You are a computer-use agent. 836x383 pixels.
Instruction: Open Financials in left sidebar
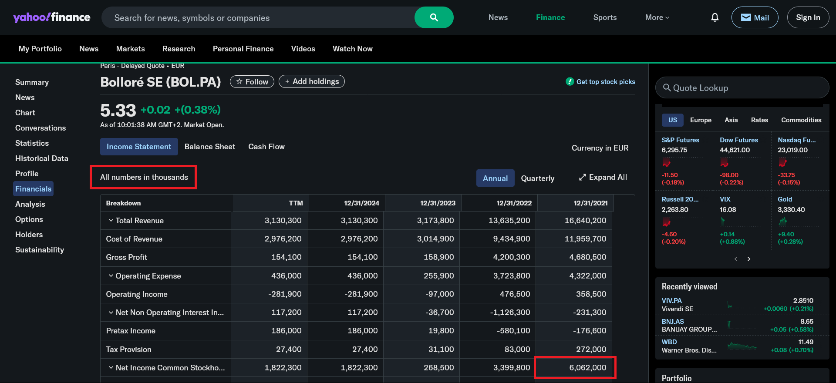[33, 189]
